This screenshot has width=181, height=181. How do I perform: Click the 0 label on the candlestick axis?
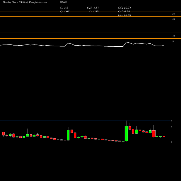coord(171,142)
